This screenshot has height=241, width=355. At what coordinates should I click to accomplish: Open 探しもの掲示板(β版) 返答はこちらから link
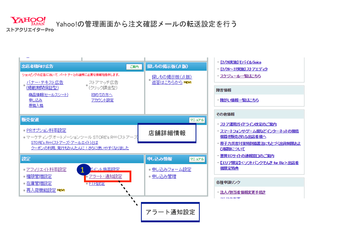tap(172, 80)
